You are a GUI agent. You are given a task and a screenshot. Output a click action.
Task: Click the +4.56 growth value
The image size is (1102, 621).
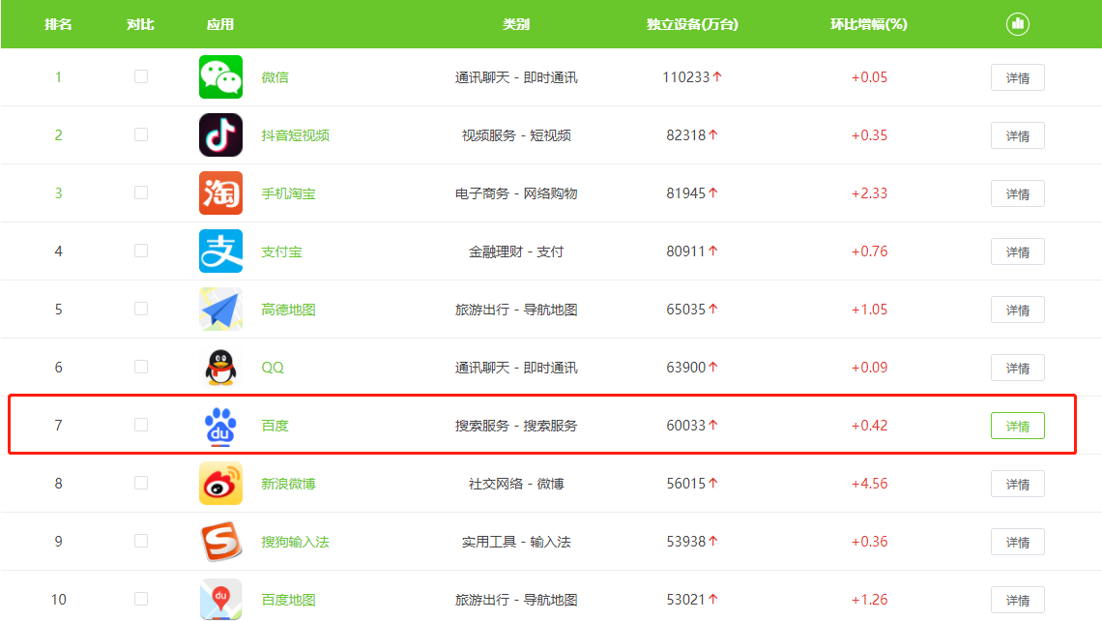pyautogui.click(x=869, y=484)
